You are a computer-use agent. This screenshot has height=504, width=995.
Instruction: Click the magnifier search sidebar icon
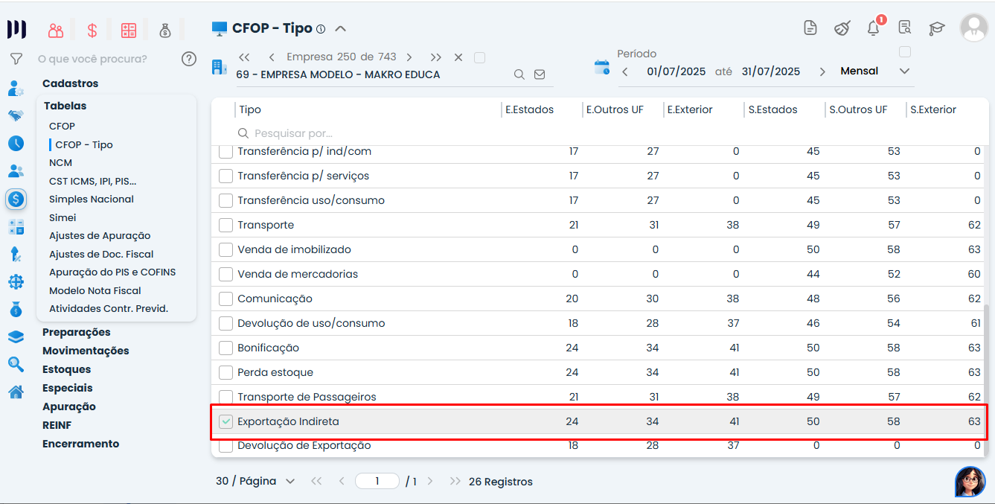click(x=16, y=364)
